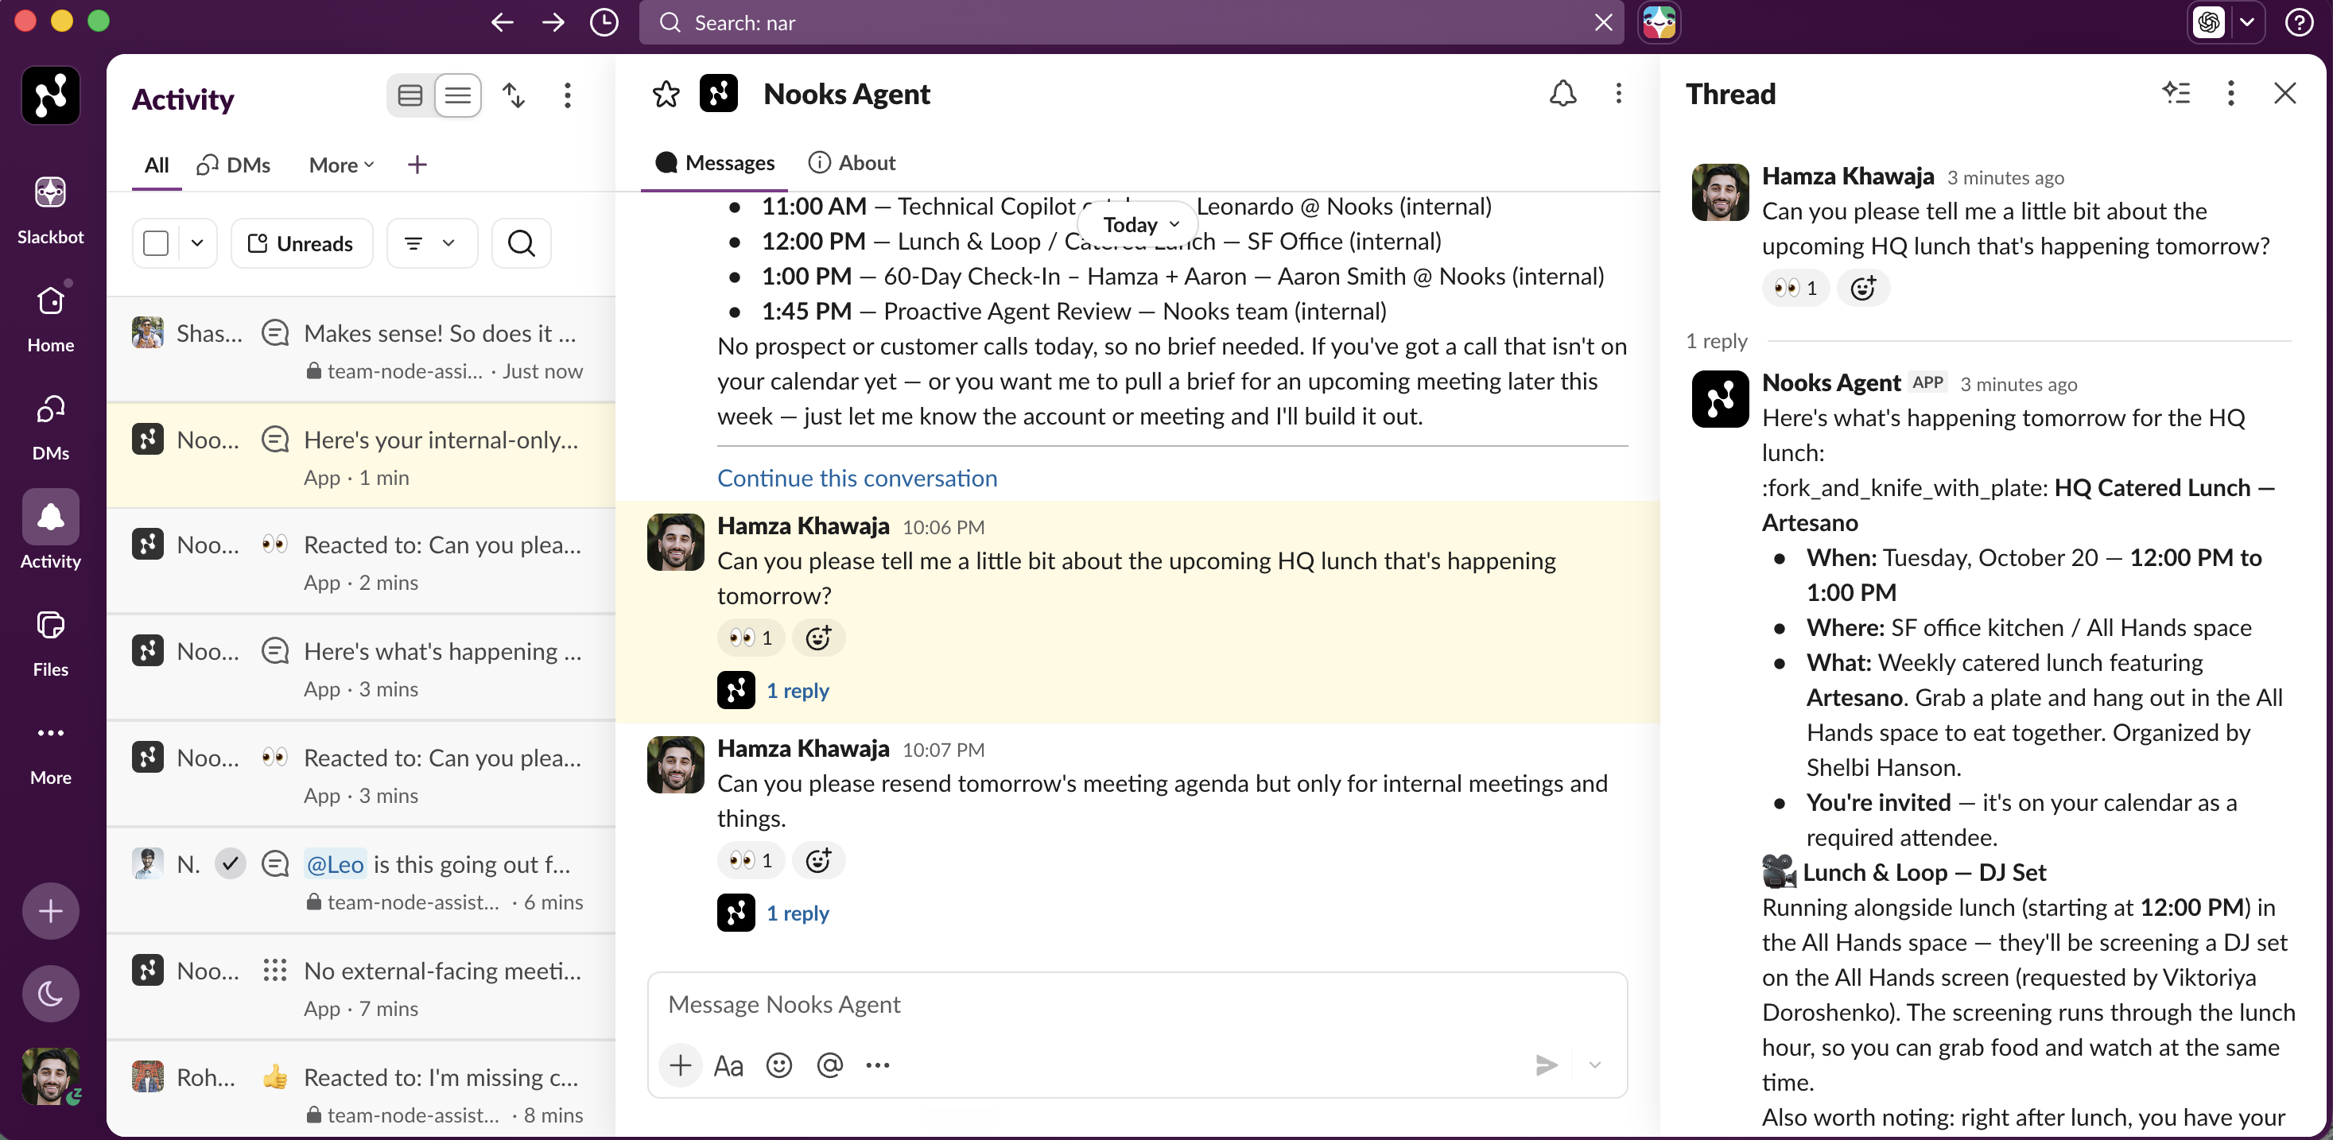Open DMs in the left sidebar

click(50, 426)
